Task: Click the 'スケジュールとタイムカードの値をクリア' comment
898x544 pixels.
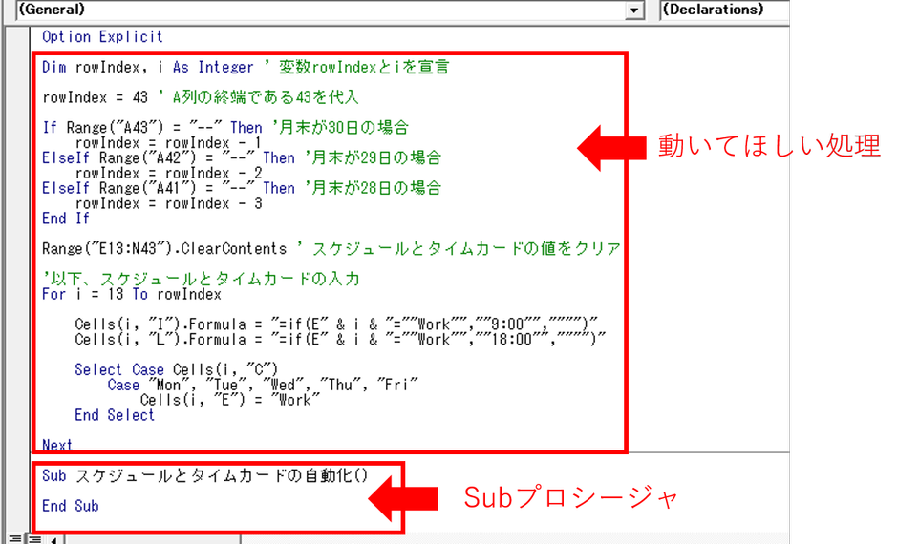Action: 459,249
